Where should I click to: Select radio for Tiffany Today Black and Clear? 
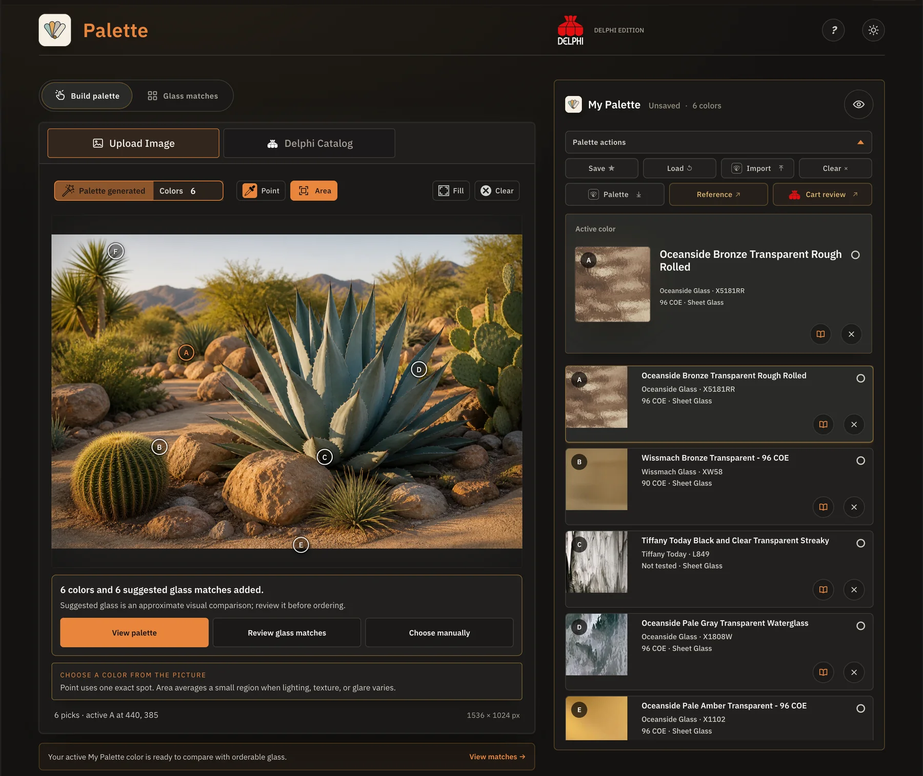click(860, 543)
